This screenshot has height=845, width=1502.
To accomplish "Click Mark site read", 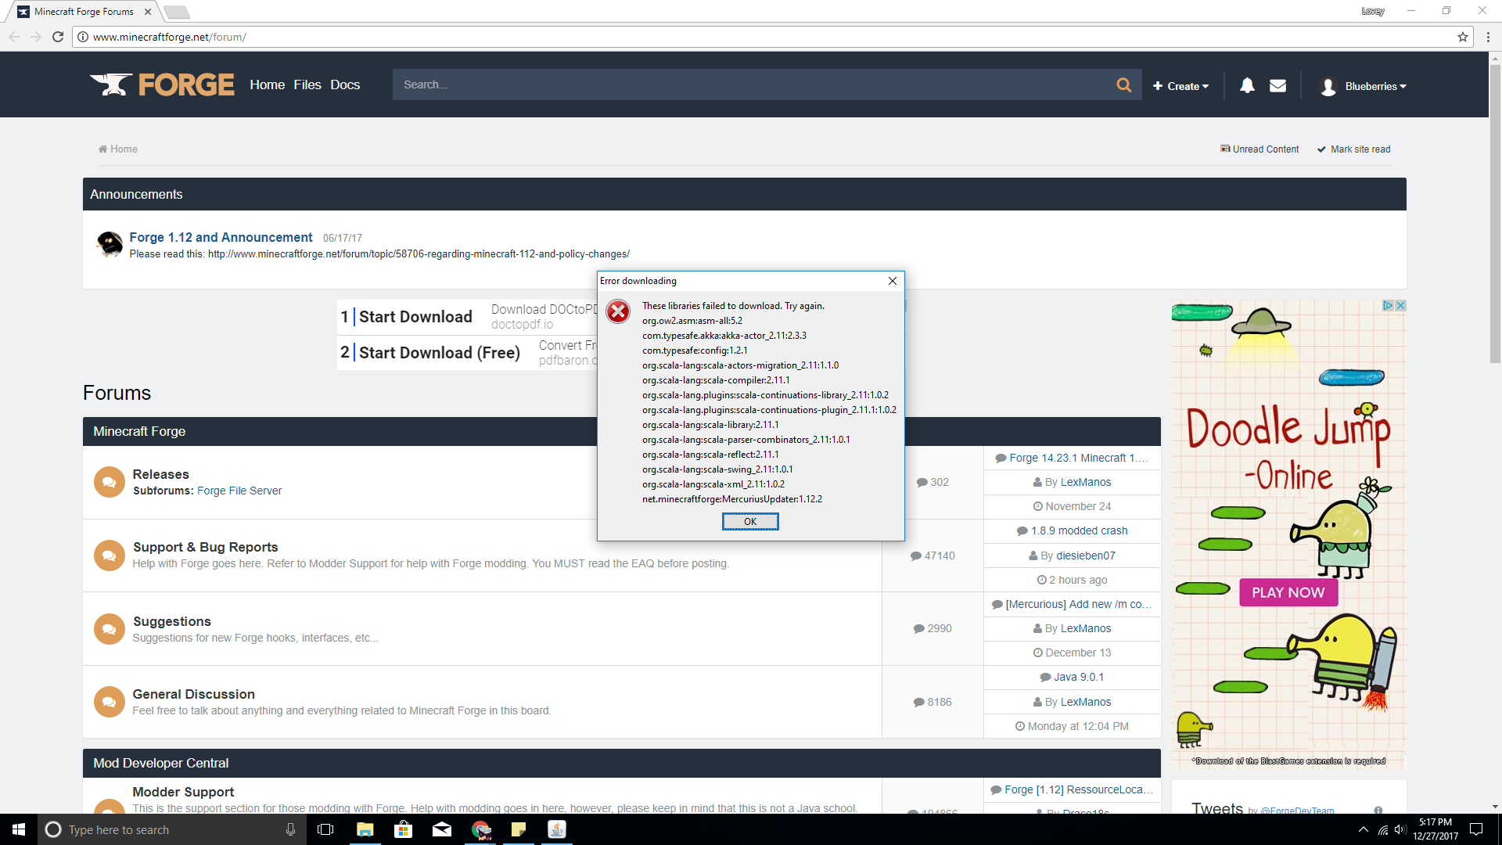I will (x=1354, y=149).
